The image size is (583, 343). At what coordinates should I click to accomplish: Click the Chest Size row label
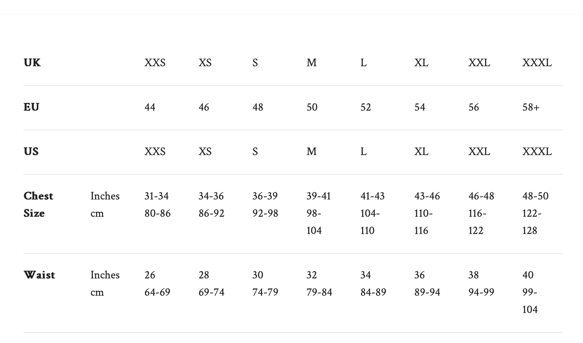38,204
